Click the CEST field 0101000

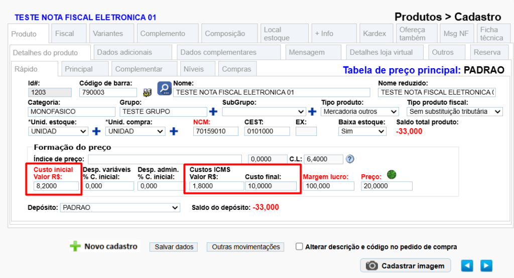click(267, 131)
